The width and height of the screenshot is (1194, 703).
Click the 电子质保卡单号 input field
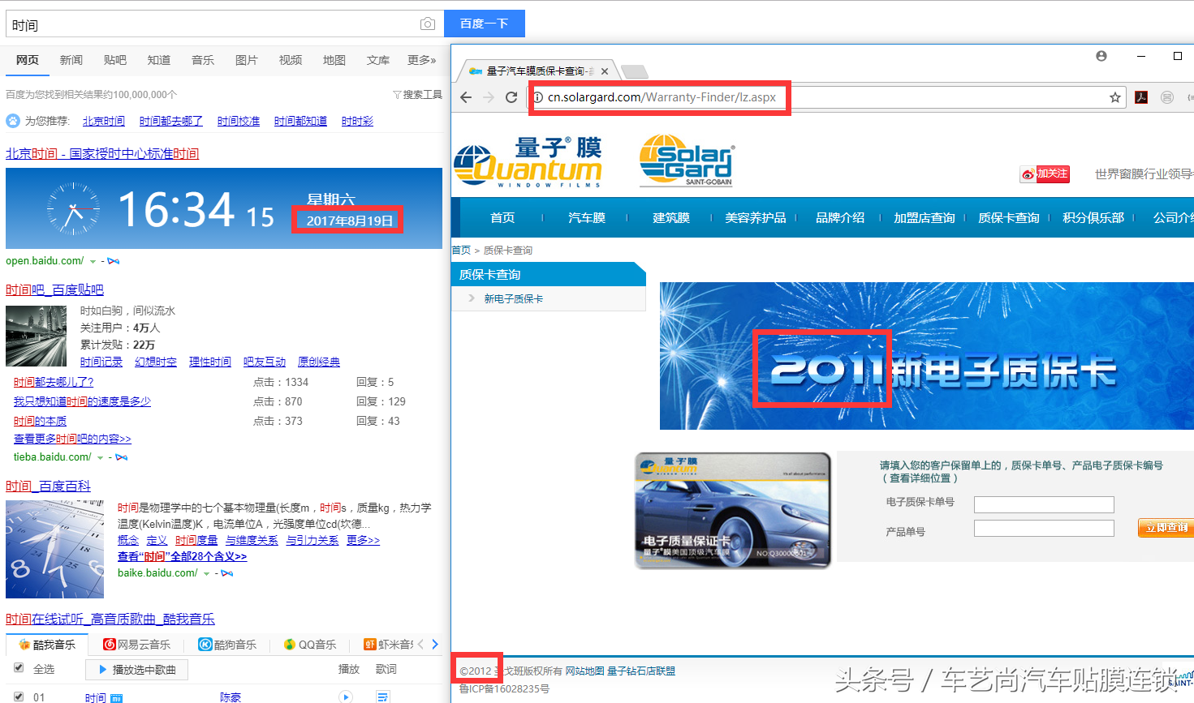(1044, 505)
